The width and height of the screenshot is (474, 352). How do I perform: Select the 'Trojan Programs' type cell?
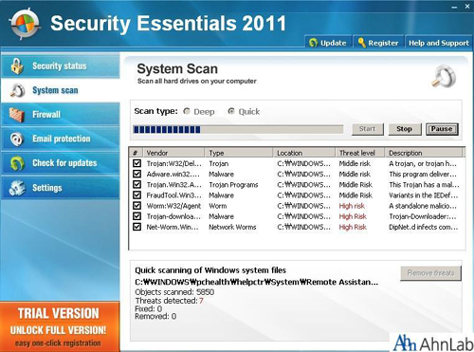pyautogui.click(x=233, y=185)
